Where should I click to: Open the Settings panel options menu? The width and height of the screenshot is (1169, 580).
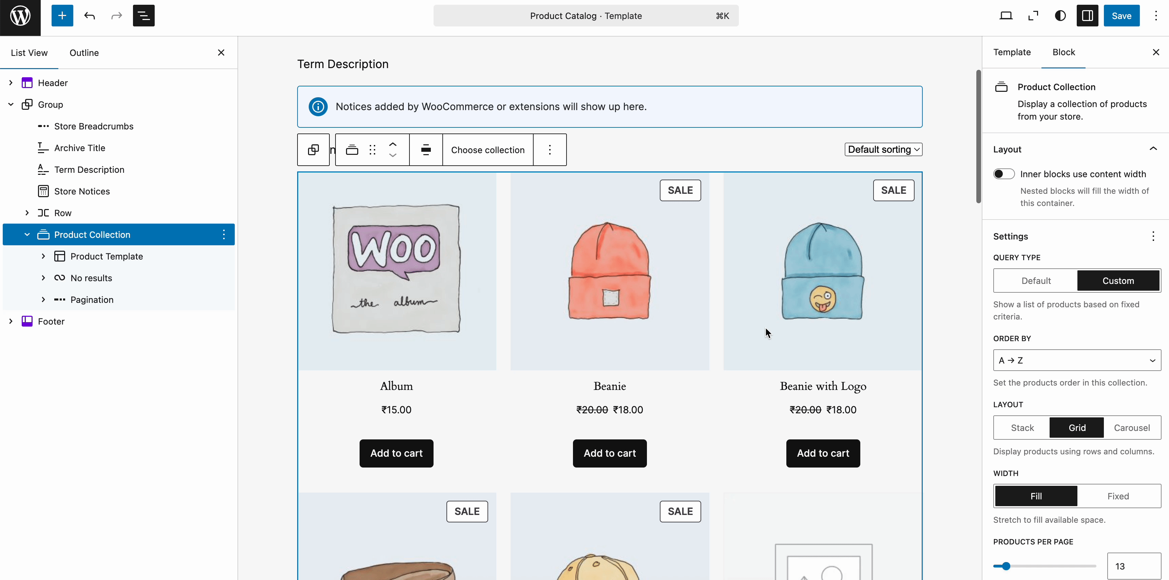[x=1153, y=236]
